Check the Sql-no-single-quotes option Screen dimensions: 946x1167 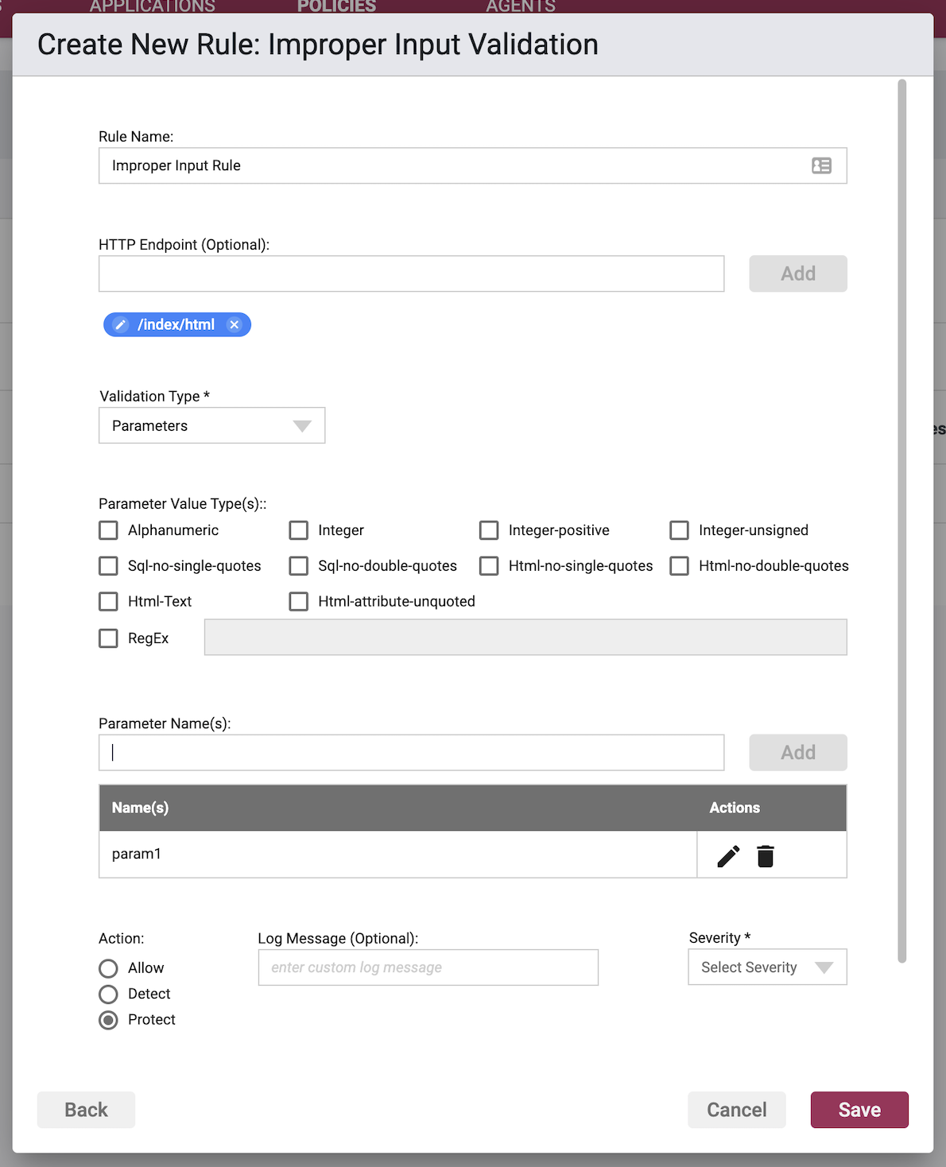(x=108, y=566)
